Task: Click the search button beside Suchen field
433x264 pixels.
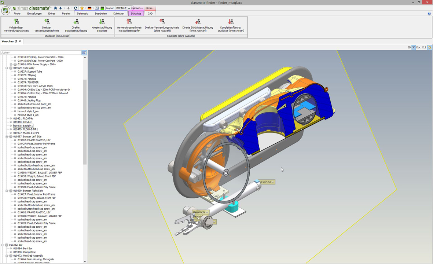Action: point(84,53)
